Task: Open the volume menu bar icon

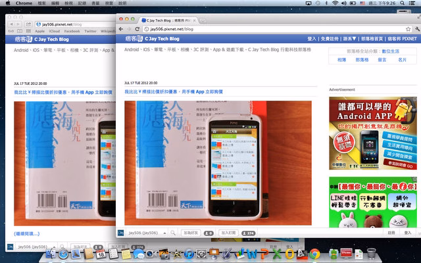Action: [x=343, y=3]
